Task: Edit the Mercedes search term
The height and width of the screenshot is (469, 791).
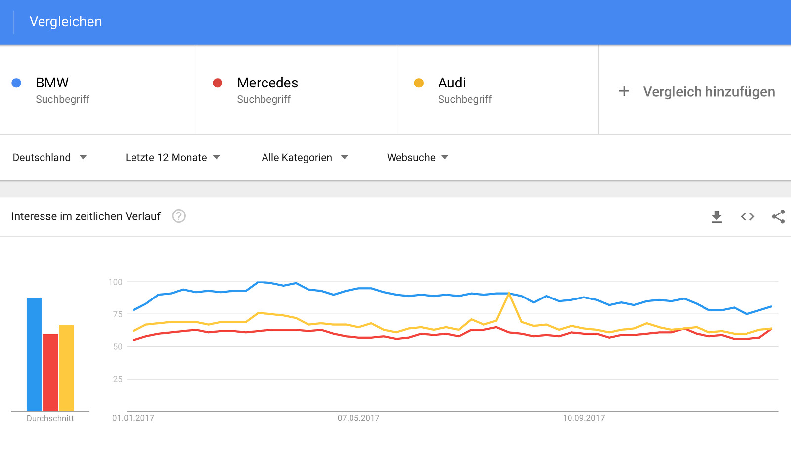Action: tap(267, 83)
